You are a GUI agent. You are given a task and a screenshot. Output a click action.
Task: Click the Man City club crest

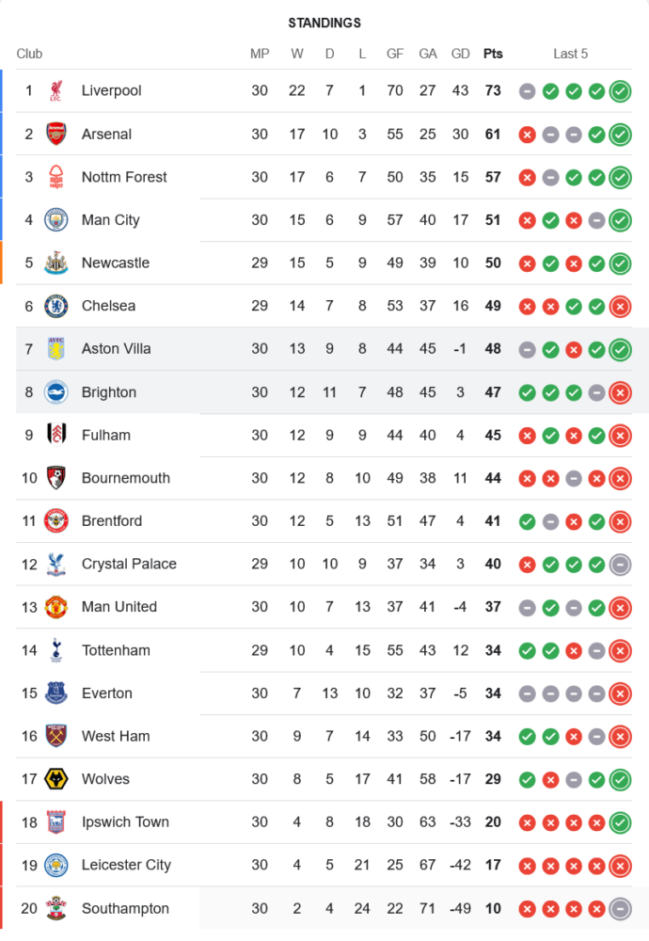56,220
